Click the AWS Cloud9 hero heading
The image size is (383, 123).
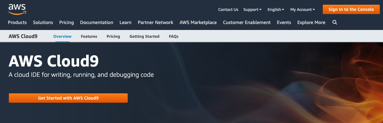tap(54, 61)
